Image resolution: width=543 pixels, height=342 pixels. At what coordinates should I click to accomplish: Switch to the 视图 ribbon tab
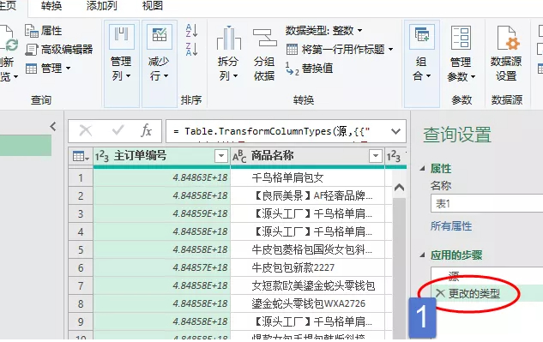152,6
